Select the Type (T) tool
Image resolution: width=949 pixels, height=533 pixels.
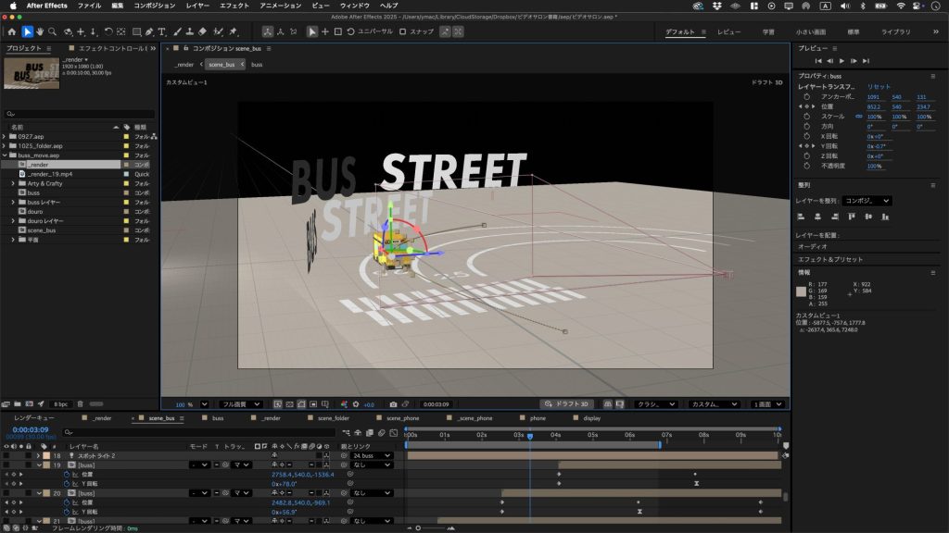pyautogui.click(x=162, y=32)
